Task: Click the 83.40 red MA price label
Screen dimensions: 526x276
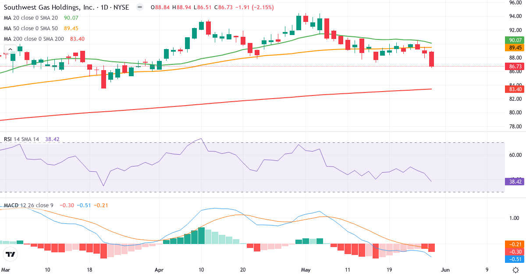Action: (515, 89)
